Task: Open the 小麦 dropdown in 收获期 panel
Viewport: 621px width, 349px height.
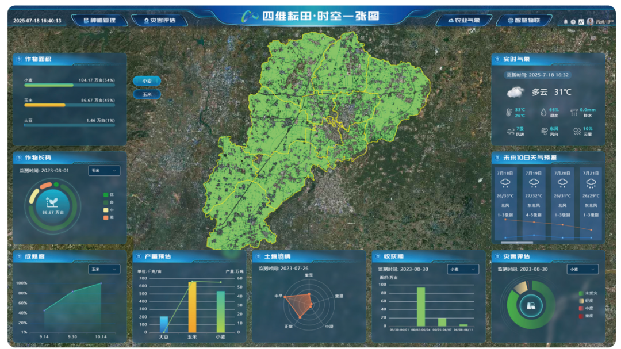Action: coord(463,269)
